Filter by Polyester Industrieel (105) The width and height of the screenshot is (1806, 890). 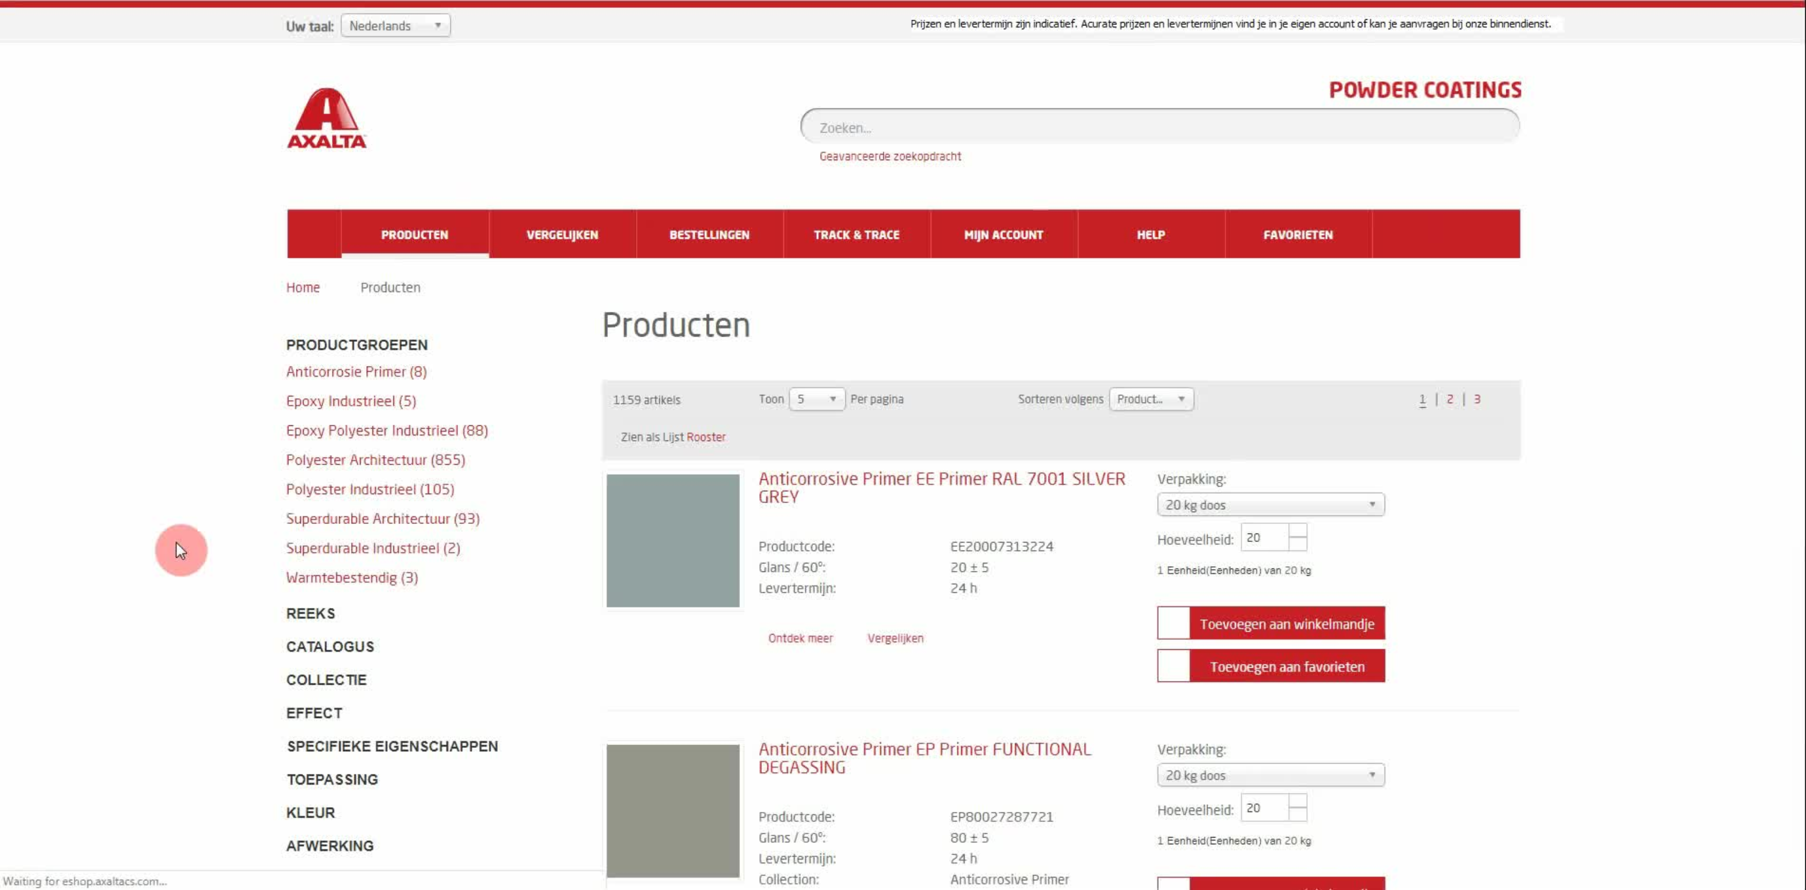(370, 489)
